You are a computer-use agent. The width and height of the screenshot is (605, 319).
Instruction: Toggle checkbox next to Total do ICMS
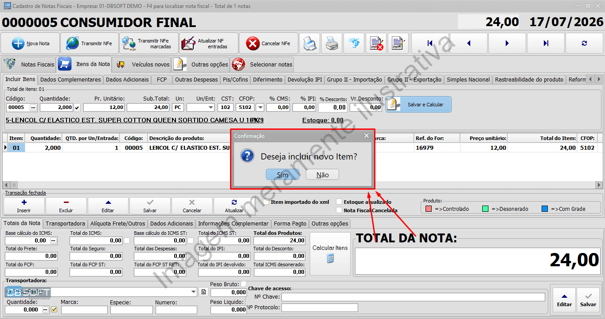127,241
